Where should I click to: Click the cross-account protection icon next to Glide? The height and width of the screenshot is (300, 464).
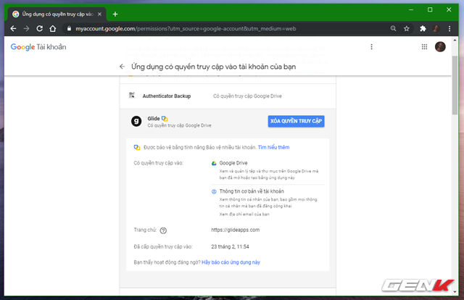point(165,119)
